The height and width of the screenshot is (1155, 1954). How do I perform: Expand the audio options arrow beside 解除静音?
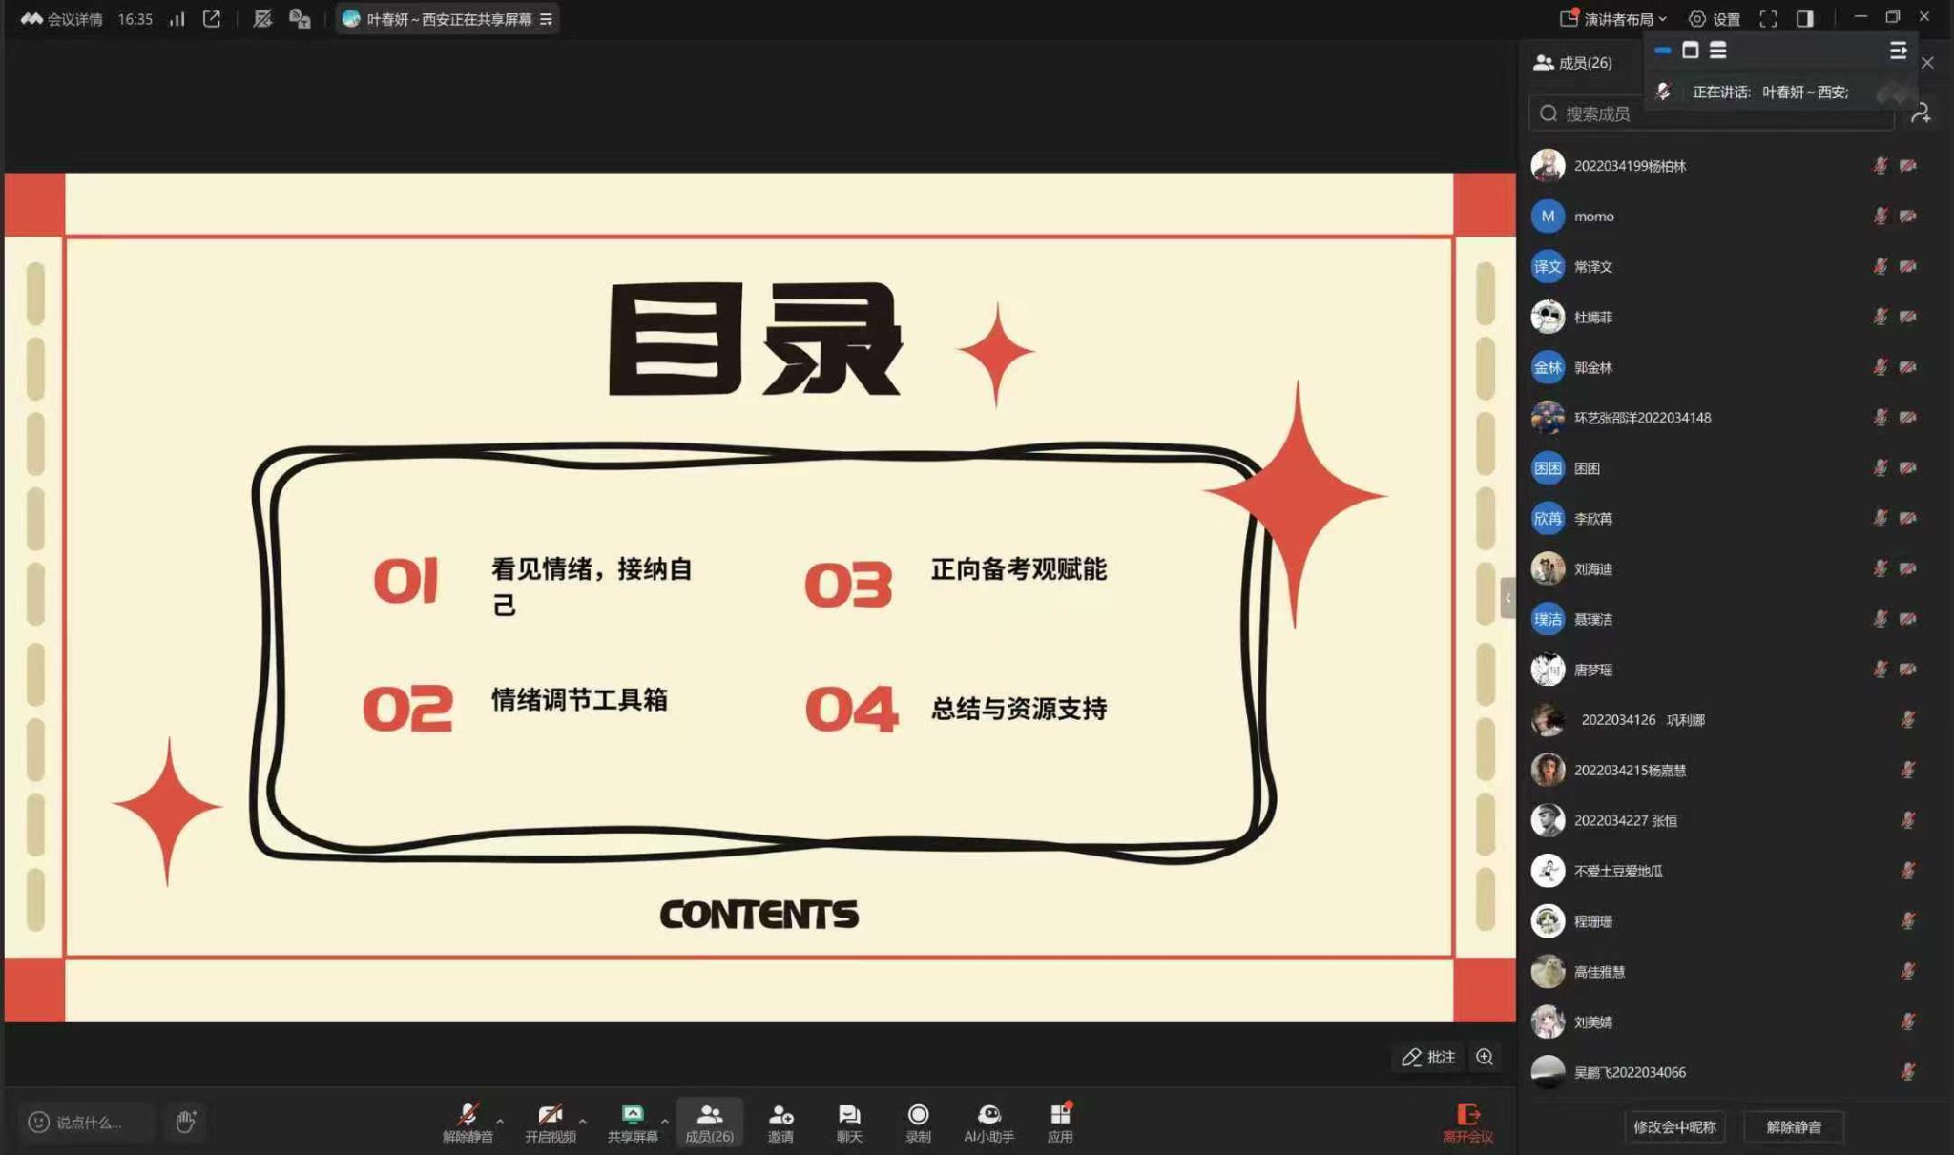(500, 1122)
